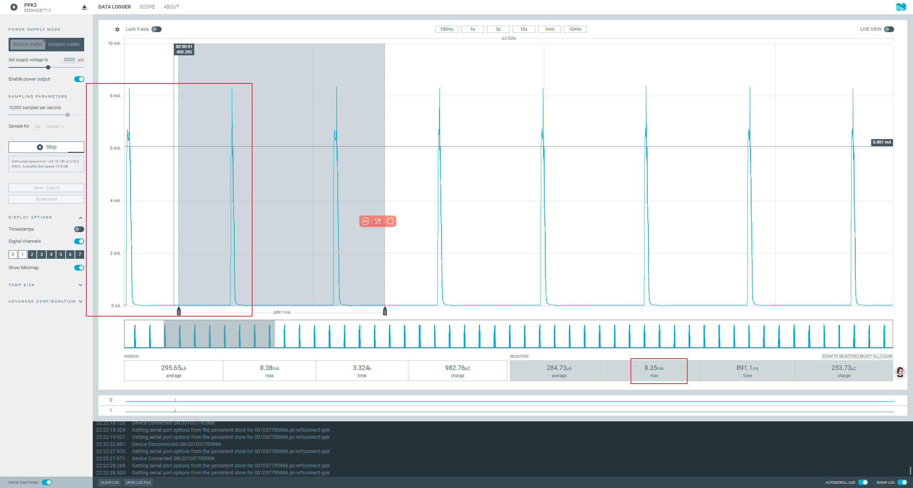Click the 6.091 mA cursor label
Screen dimensions: 913x488
point(882,142)
